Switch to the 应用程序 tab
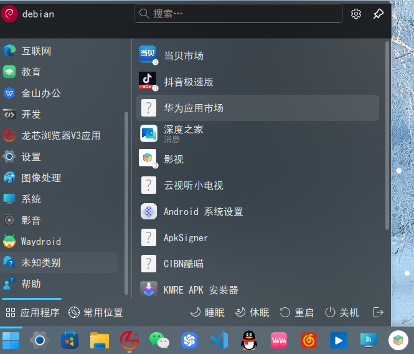Image resolution: width=414 pixels, height=354 pixels. point(32,312)
